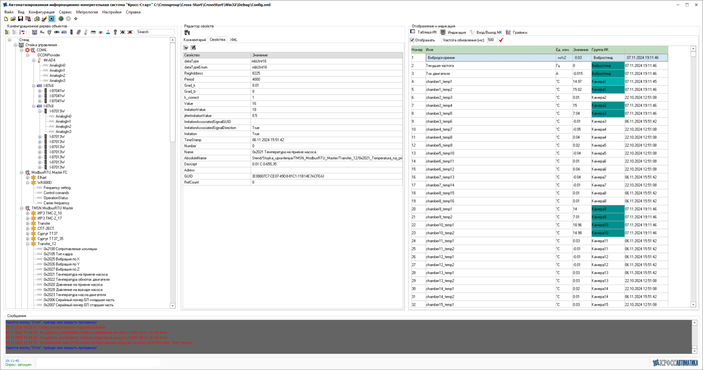This screenshot has height=370, width=703.
Task: Click the 'Свойство' column header in properties
Action: pyautogui.click(x=216, y=55)
